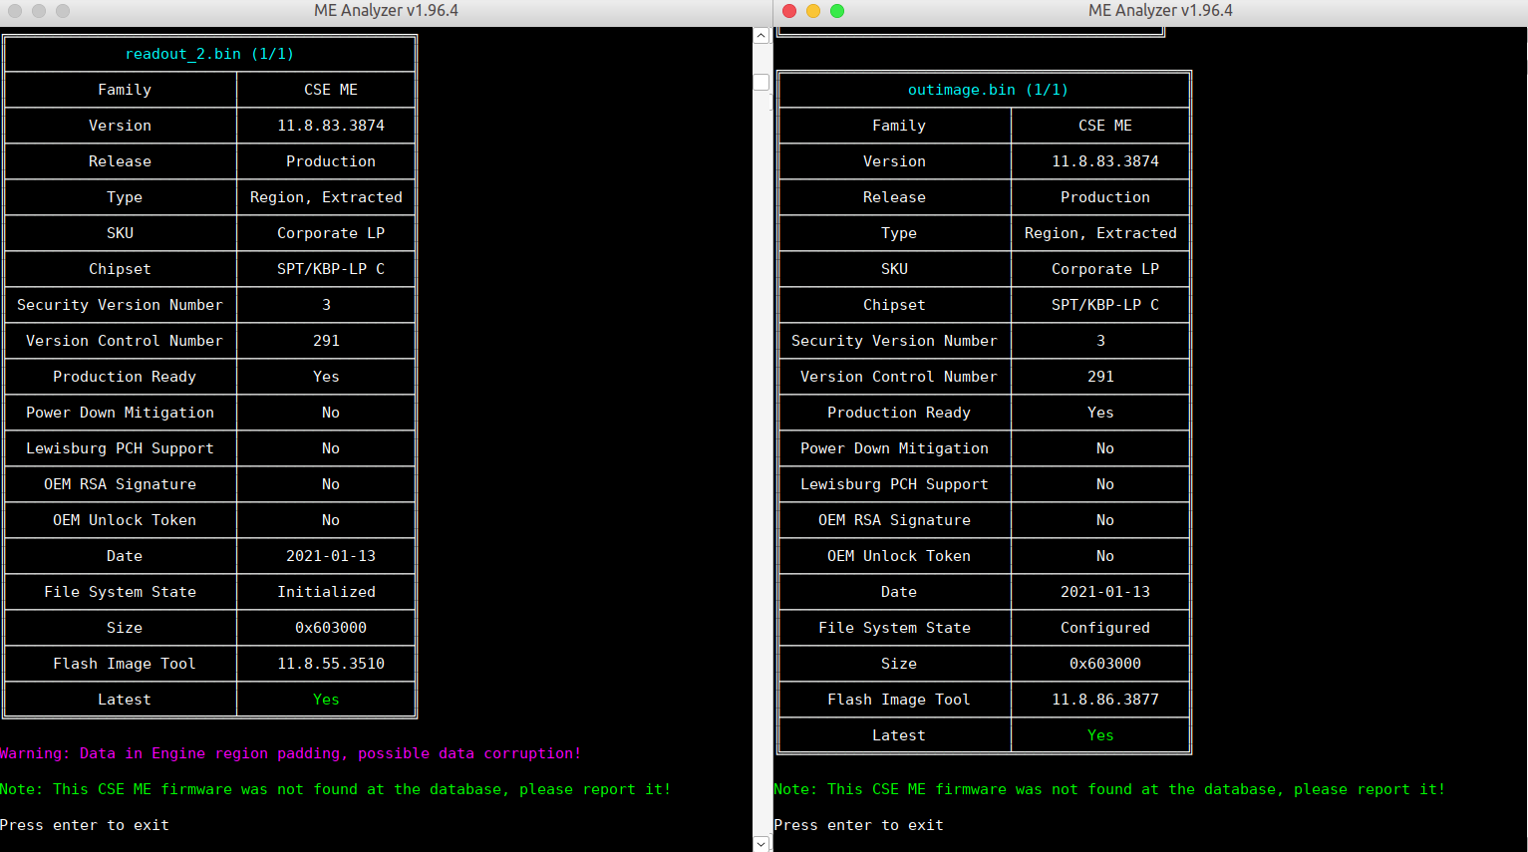This screenshot has height=852, width=1528.
Task: Click version 11.8.83.3874 in outimage.bin table
Action: coord(1105,161)
